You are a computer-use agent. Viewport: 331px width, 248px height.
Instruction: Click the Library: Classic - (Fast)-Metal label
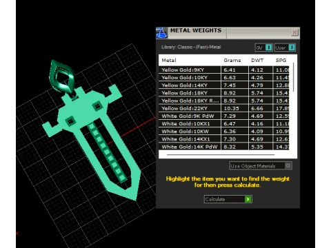[191, 47]
